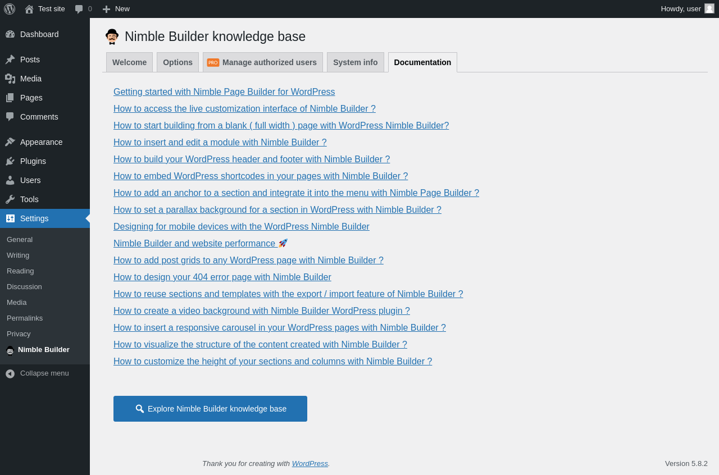Screen dimensions: 719x475
Task: Click the WordPress logo icon
Action: click(x=10, y=9)
